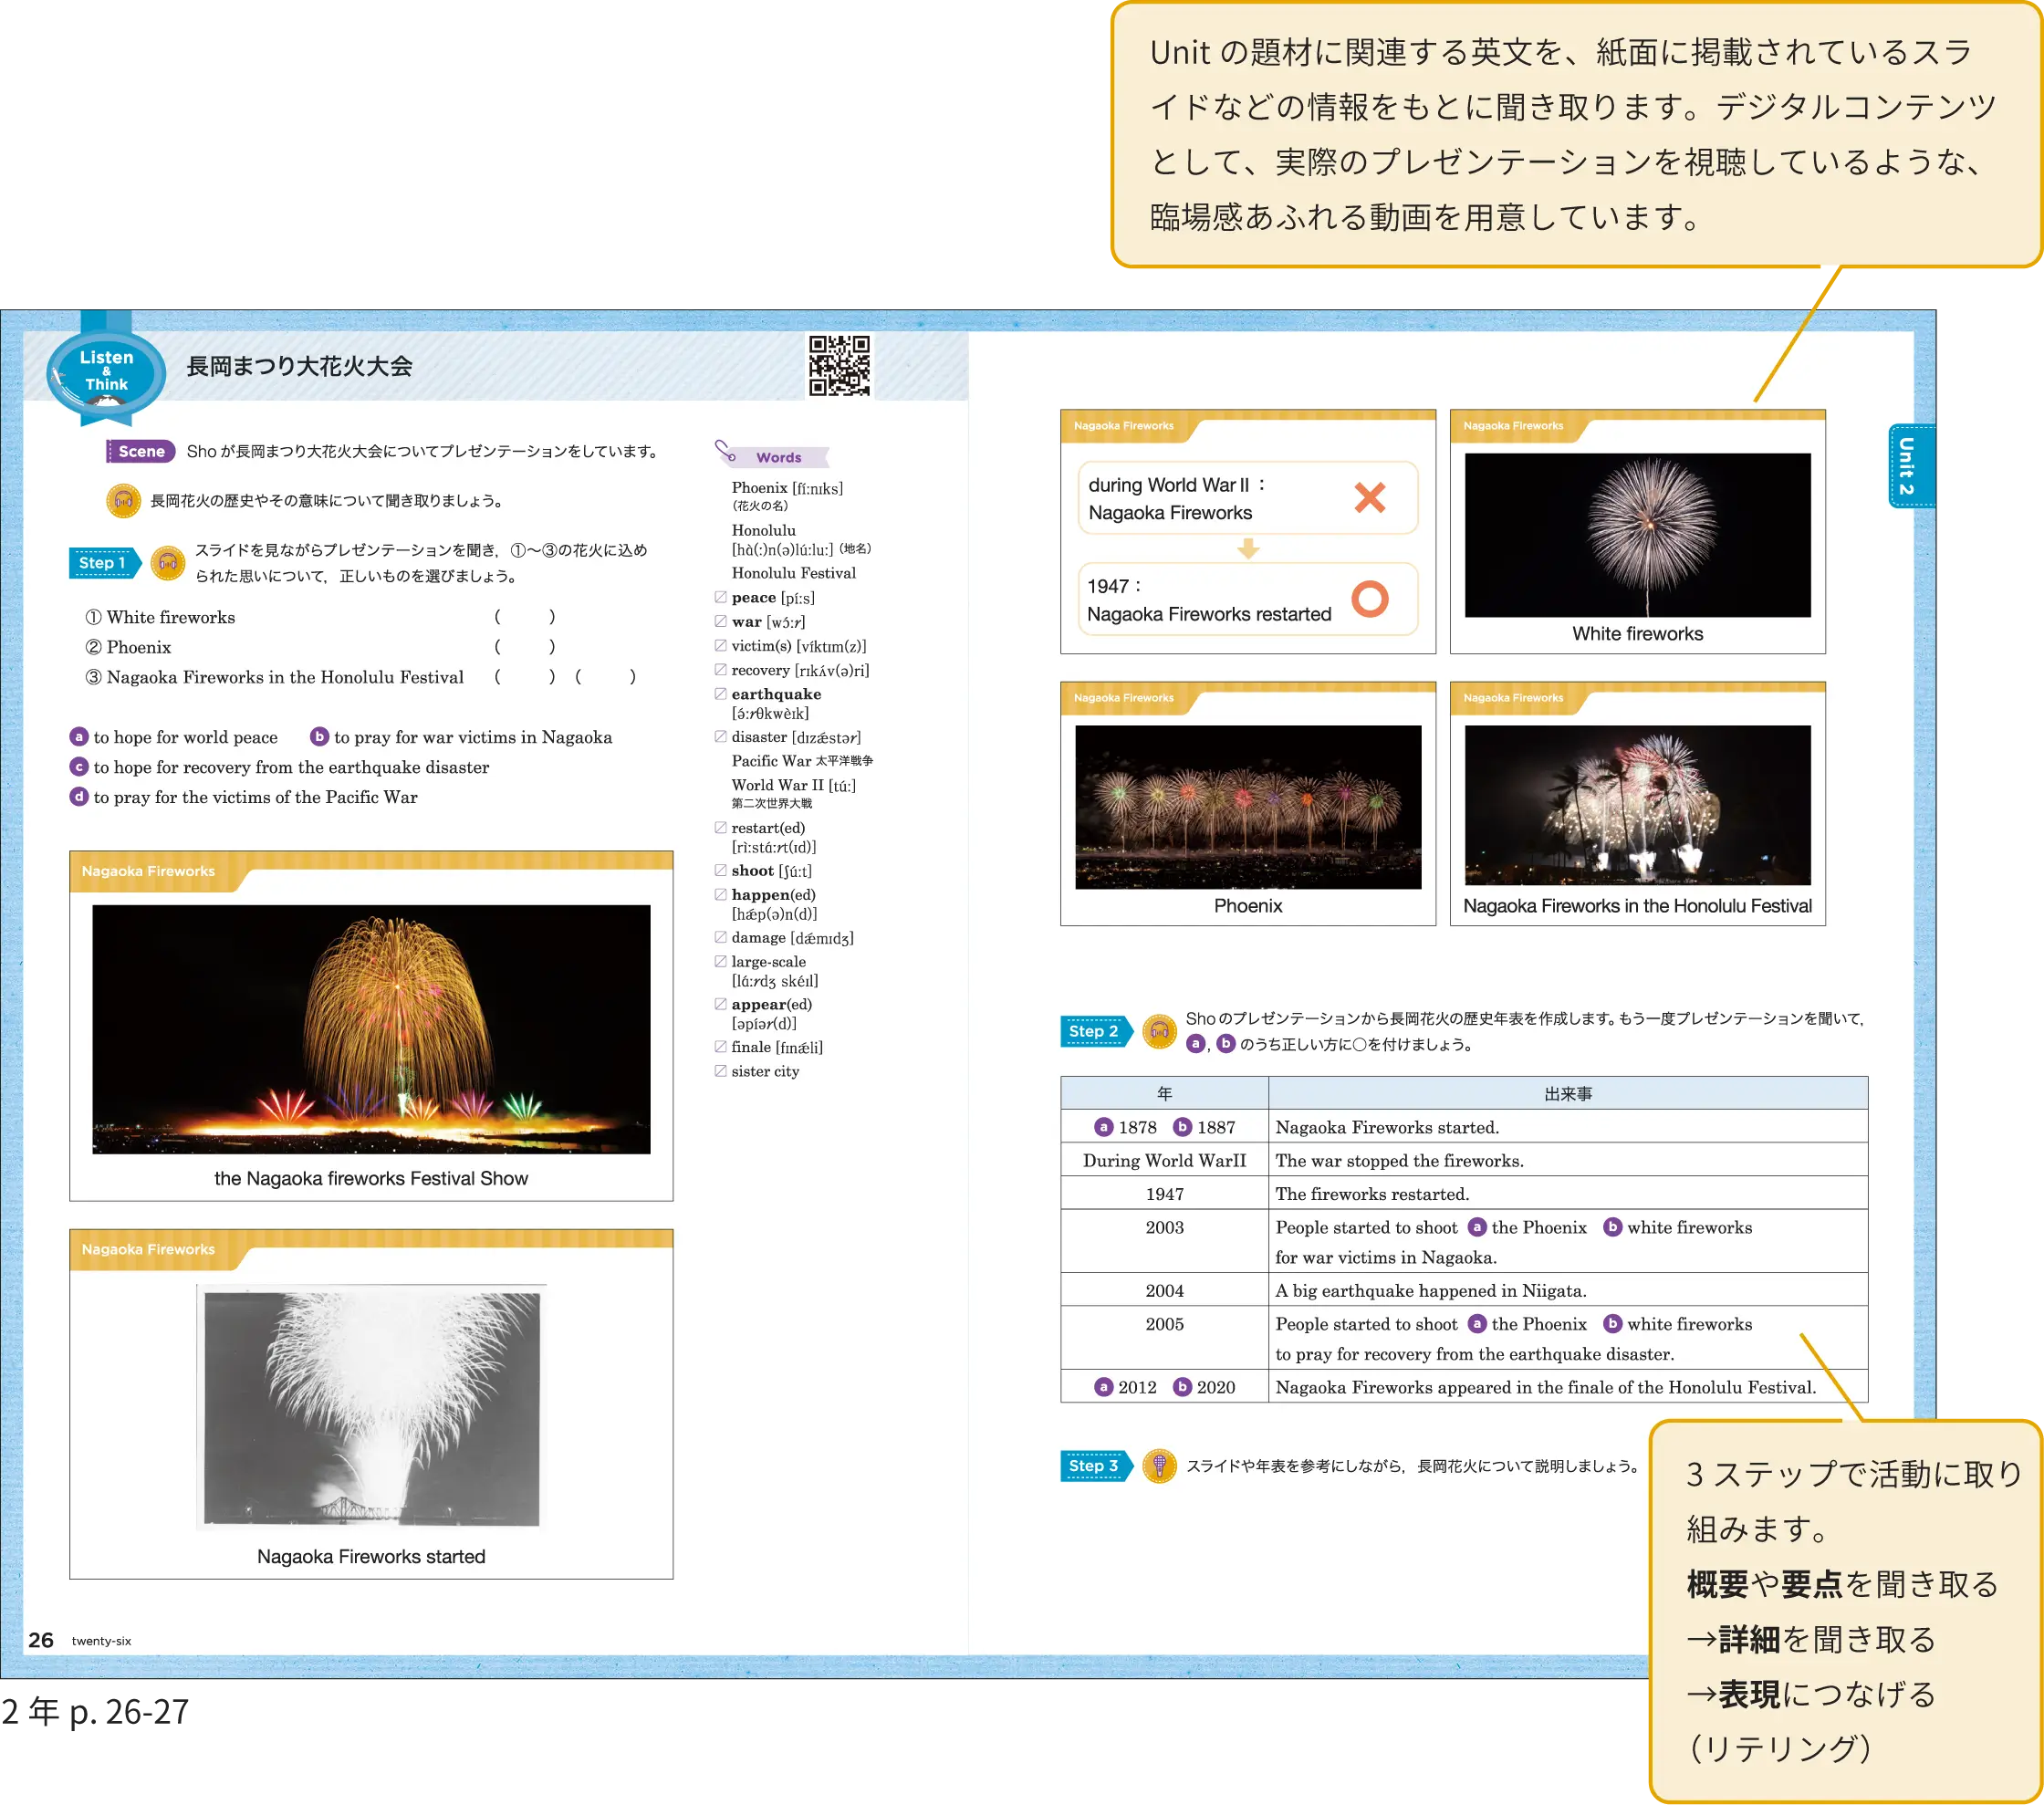Click microphone icon next to Step 3
This screenshot has width=2044, height=1805.
(1159, 1466)
